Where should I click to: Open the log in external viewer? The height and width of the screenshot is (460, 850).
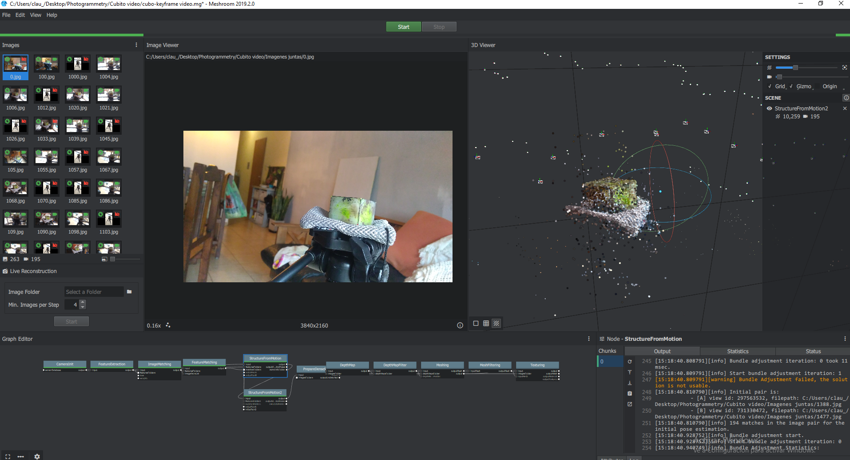(x=630, y=404)
